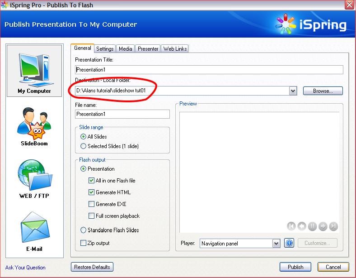Click Restore Defaults button
The height and width of the screenshot is (278, 356).
[x=92, y=267]
